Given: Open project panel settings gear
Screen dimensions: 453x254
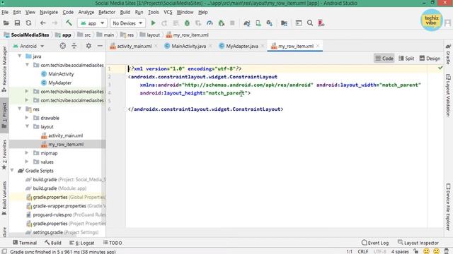Looking at the screenshot, I should (88, 46).
